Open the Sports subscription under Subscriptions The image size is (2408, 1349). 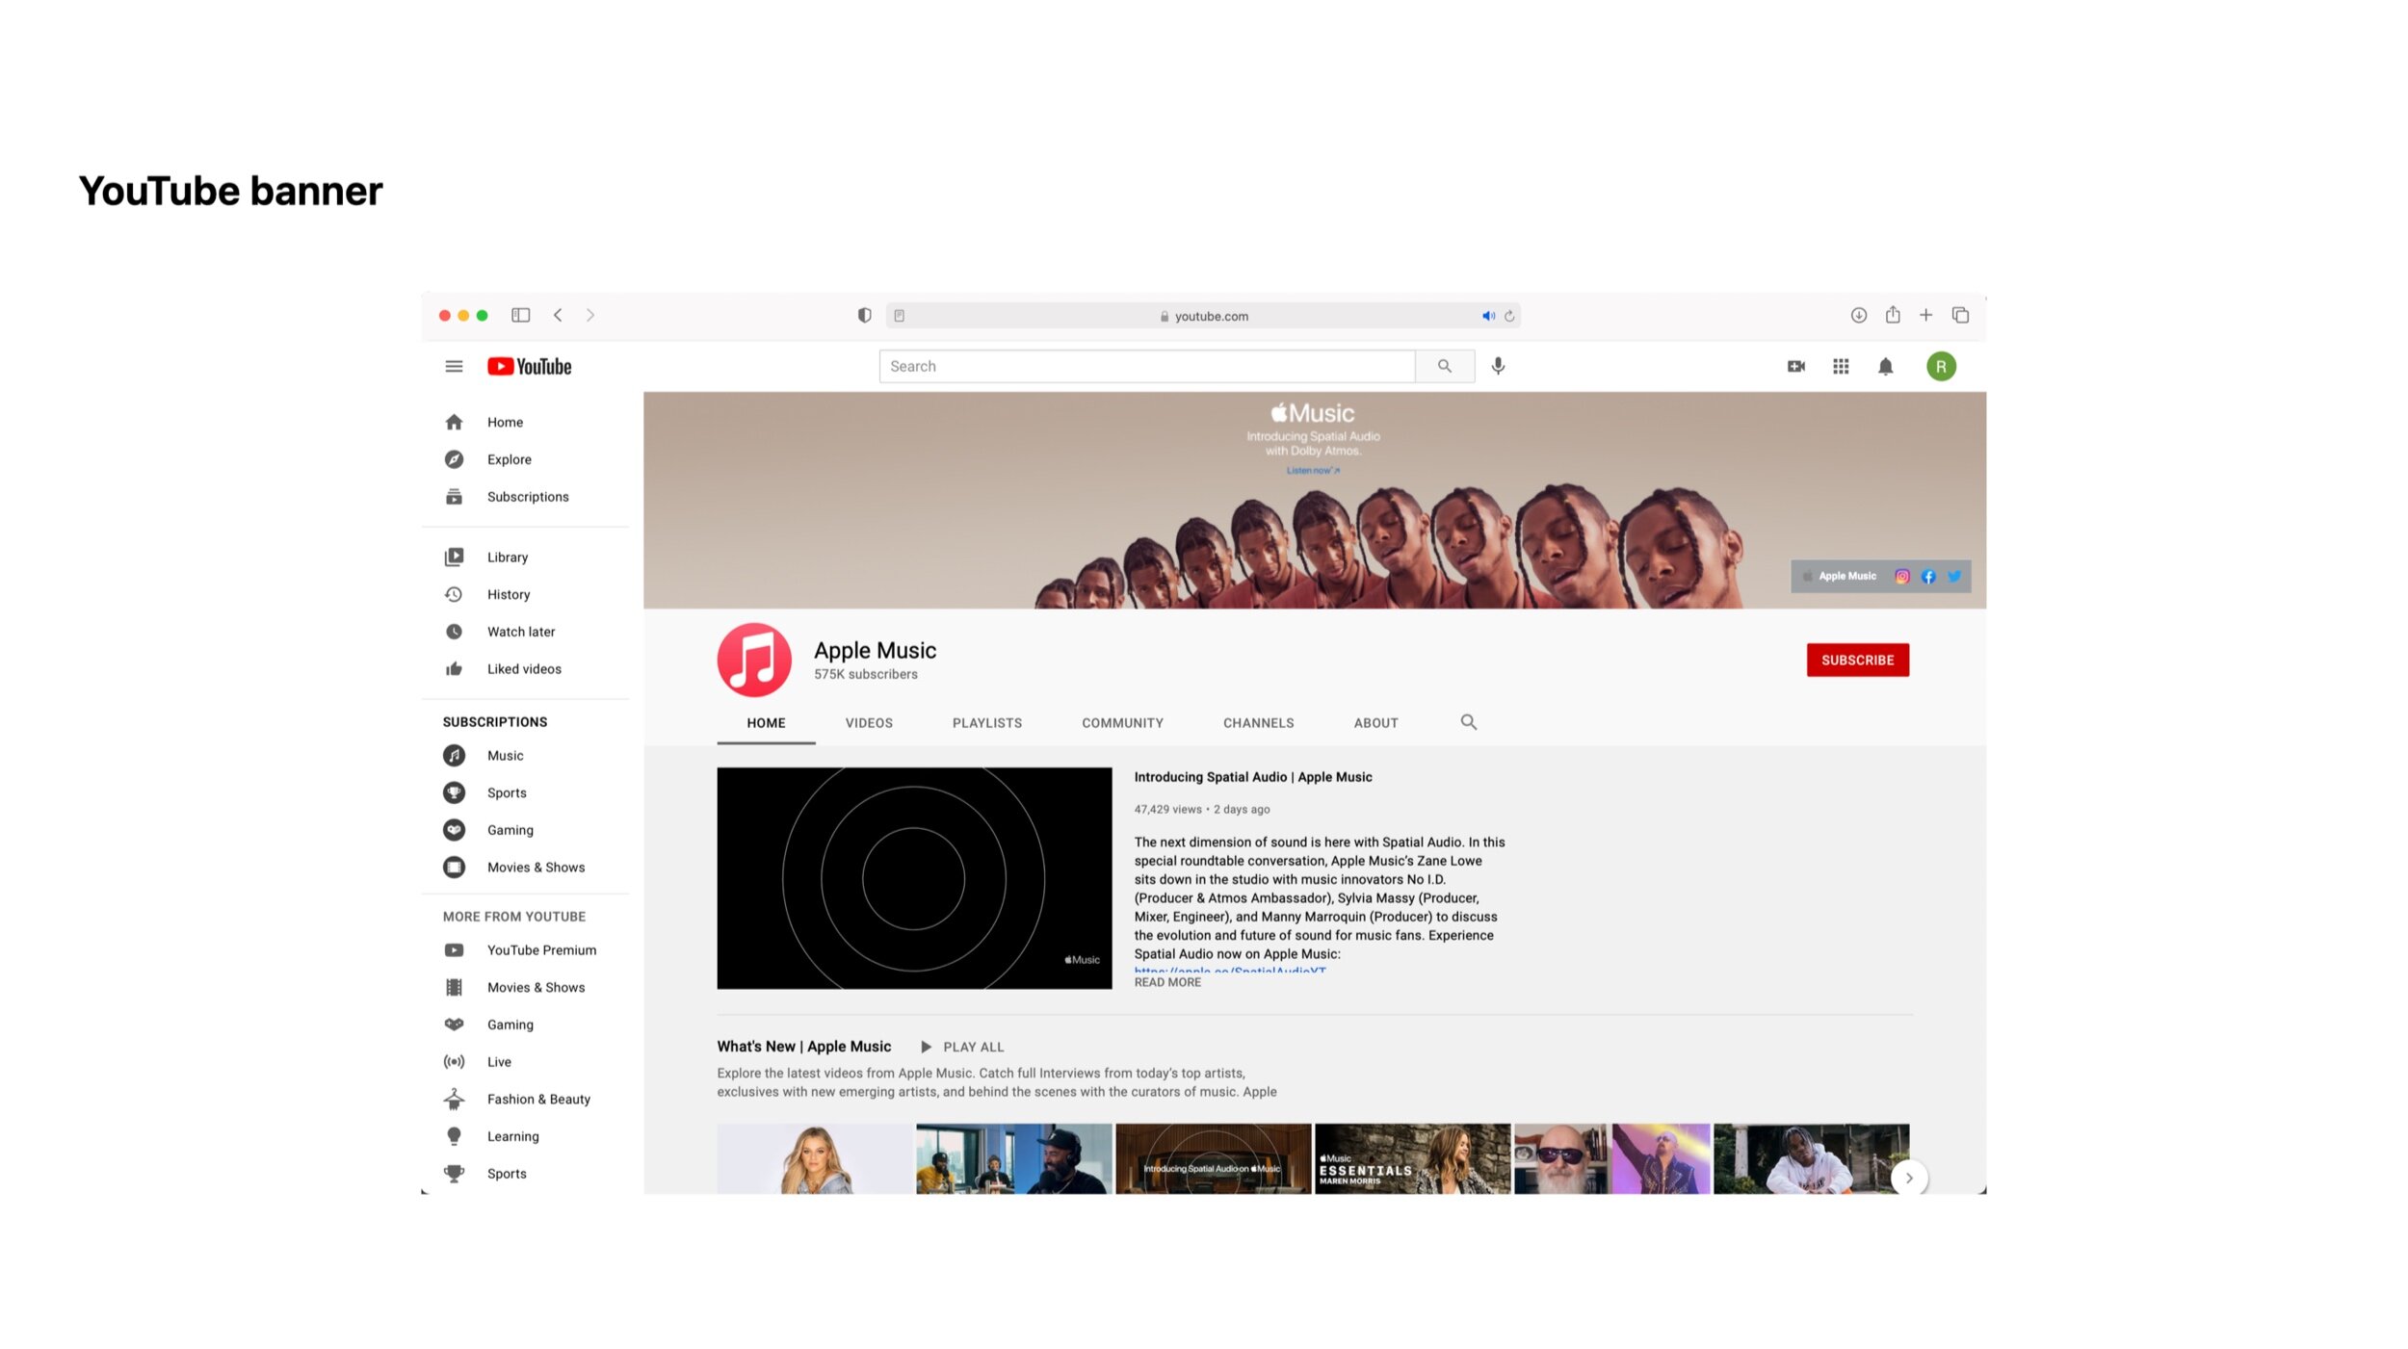[x=525, y=792]
